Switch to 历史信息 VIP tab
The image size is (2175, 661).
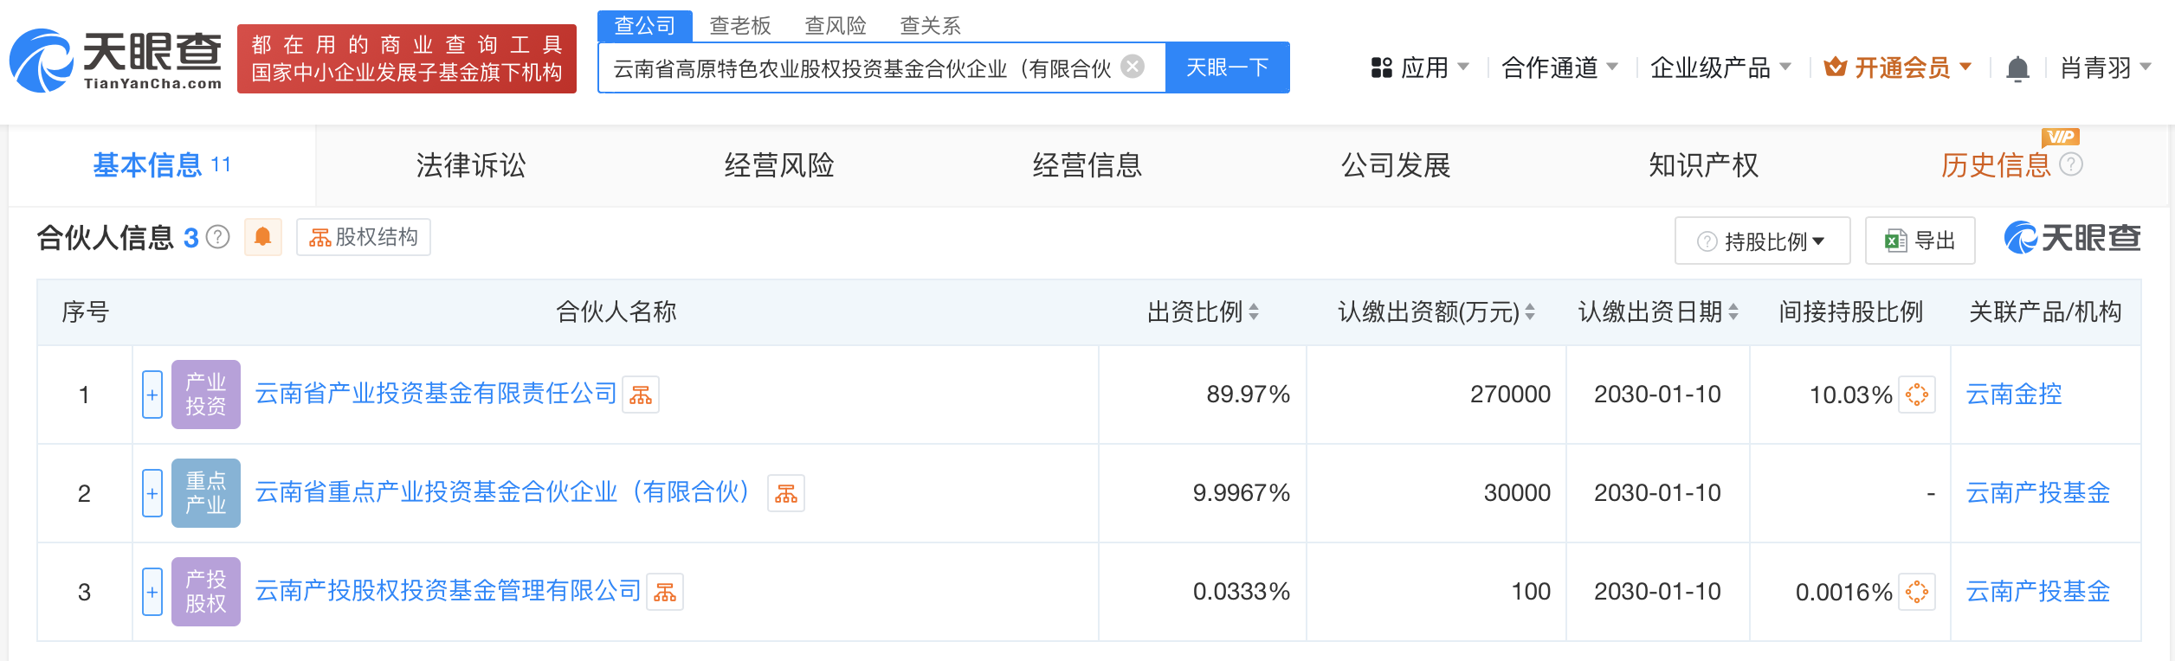click(1996, 165)
